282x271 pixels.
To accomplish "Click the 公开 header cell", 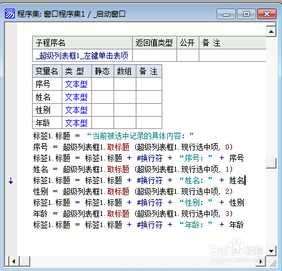I will tap(188, 43).
